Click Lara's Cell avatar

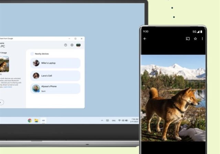(36, 76)
